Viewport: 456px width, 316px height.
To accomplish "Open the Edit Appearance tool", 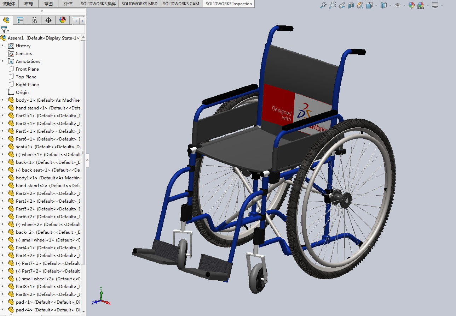I will tap(411, 5).
